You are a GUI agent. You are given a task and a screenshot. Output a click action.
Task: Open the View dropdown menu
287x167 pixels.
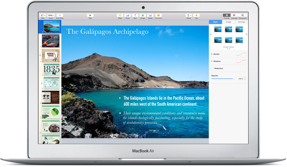coord(43,15)
